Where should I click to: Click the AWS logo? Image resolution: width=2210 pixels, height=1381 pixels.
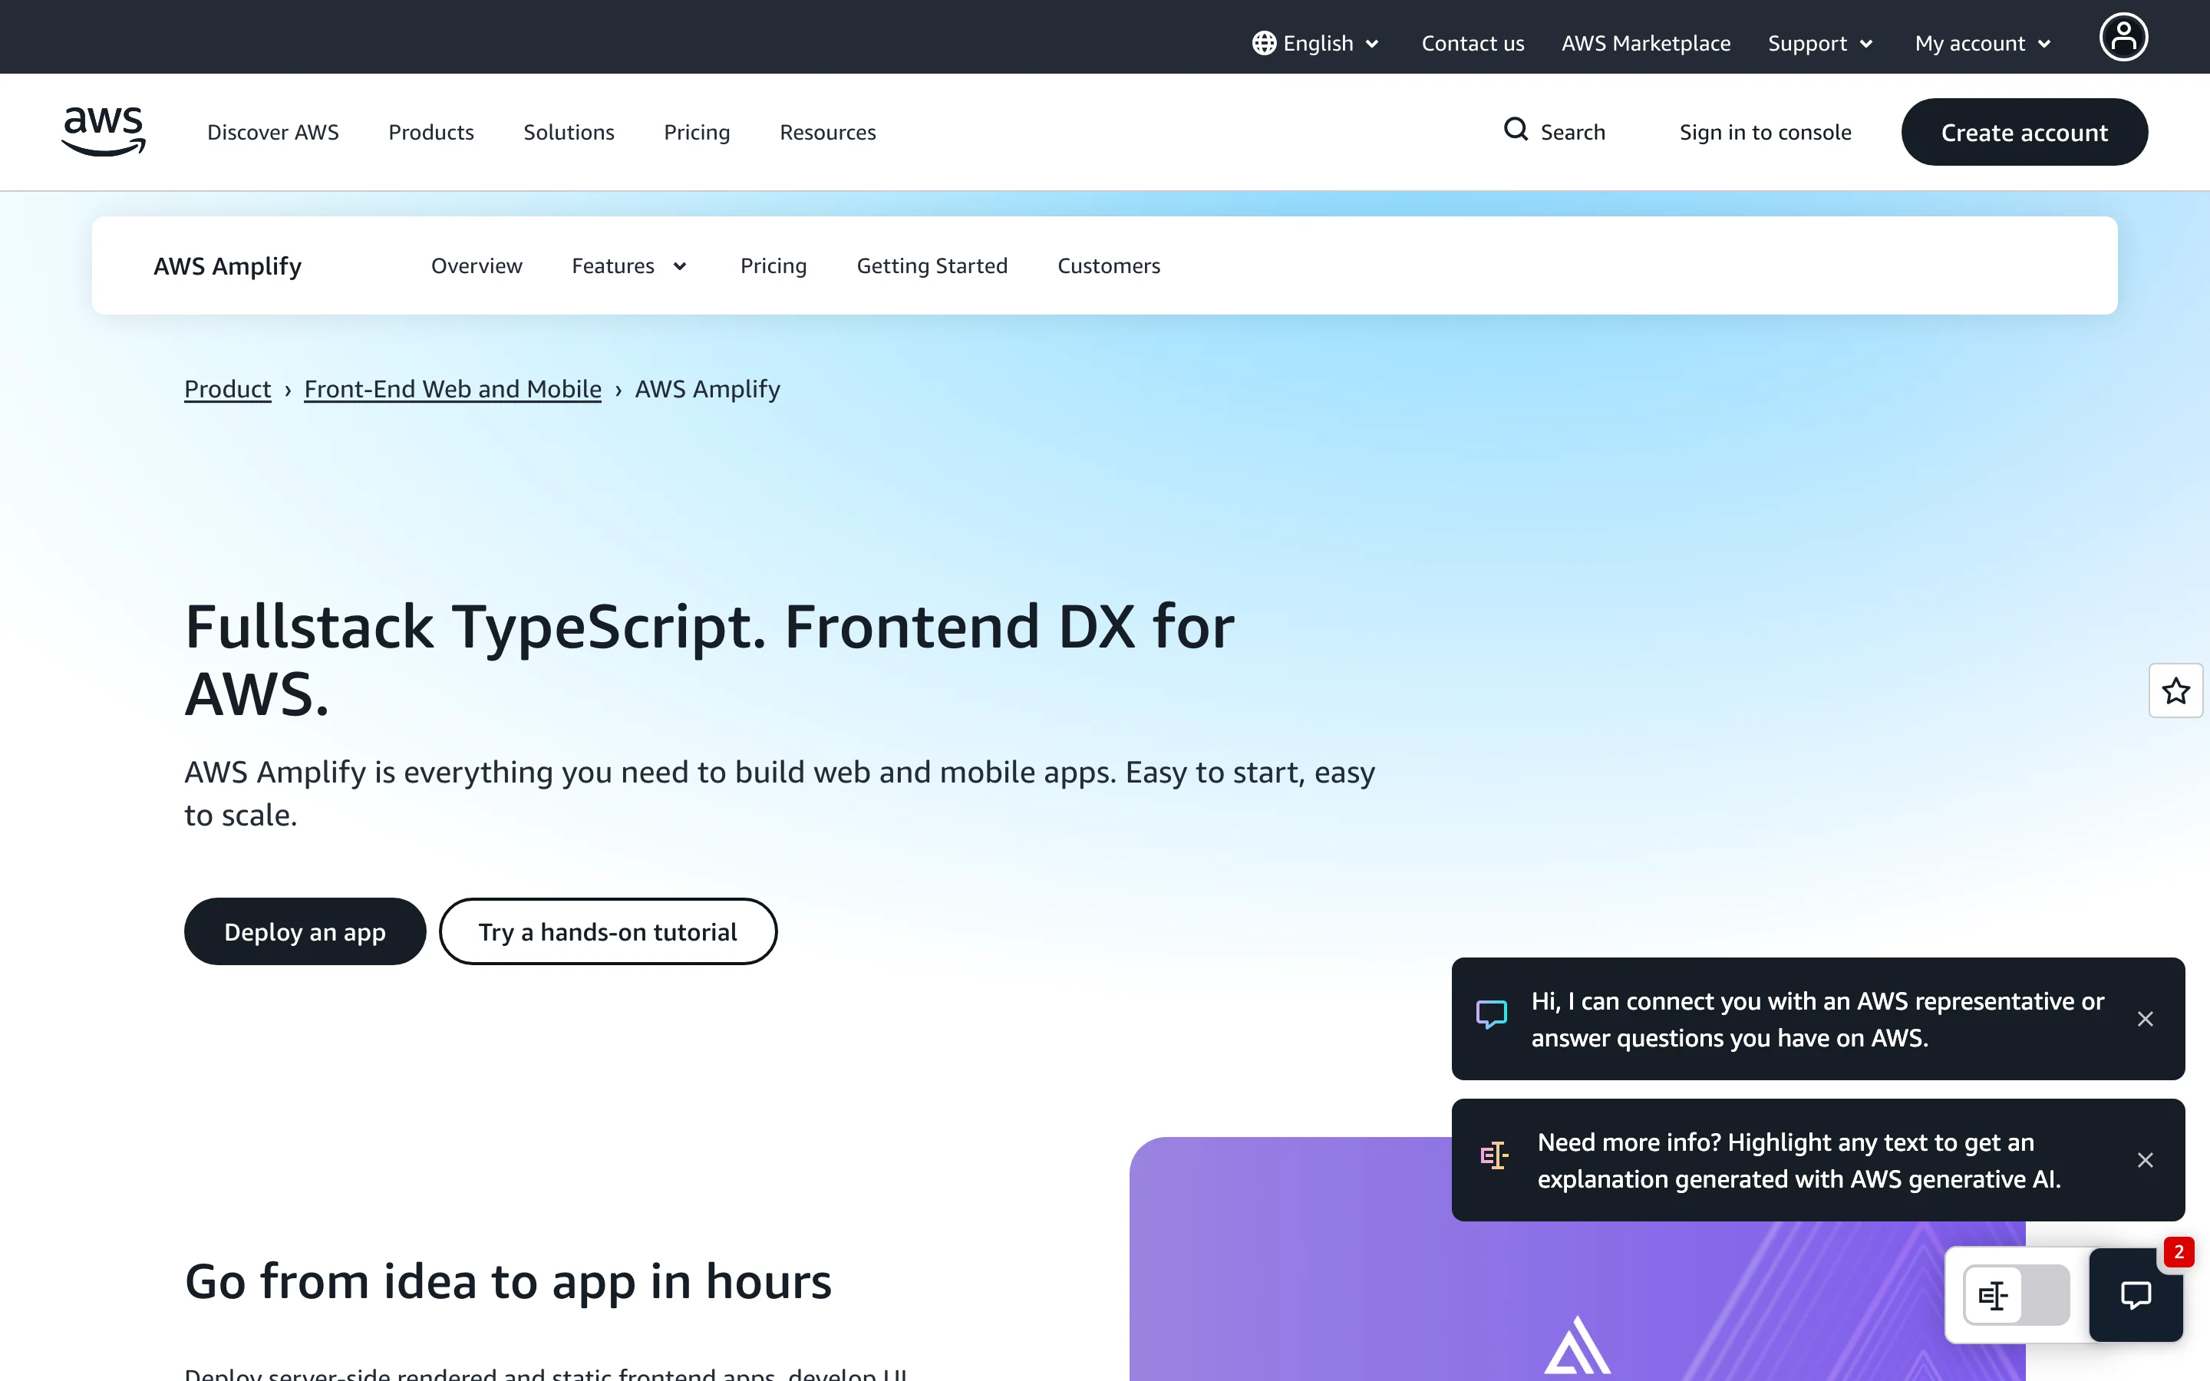[x=103, y=130]
